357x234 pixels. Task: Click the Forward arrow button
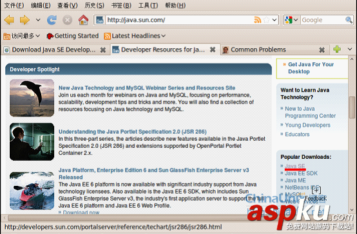pyautogui.click(x=24, y=20)
